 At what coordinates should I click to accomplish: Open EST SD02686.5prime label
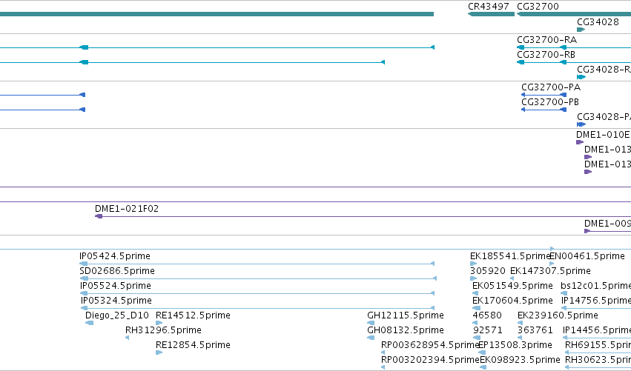click(117, 271)
